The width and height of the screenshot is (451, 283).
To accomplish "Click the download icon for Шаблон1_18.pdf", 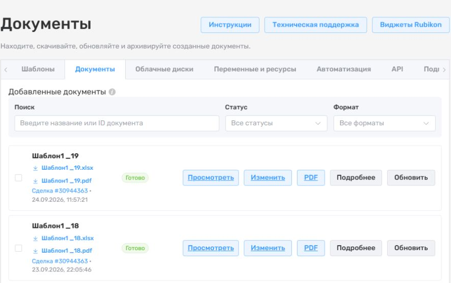I will coord(35,251).
